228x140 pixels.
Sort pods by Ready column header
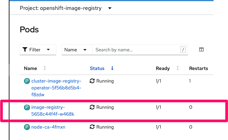[x=163, y=68]
